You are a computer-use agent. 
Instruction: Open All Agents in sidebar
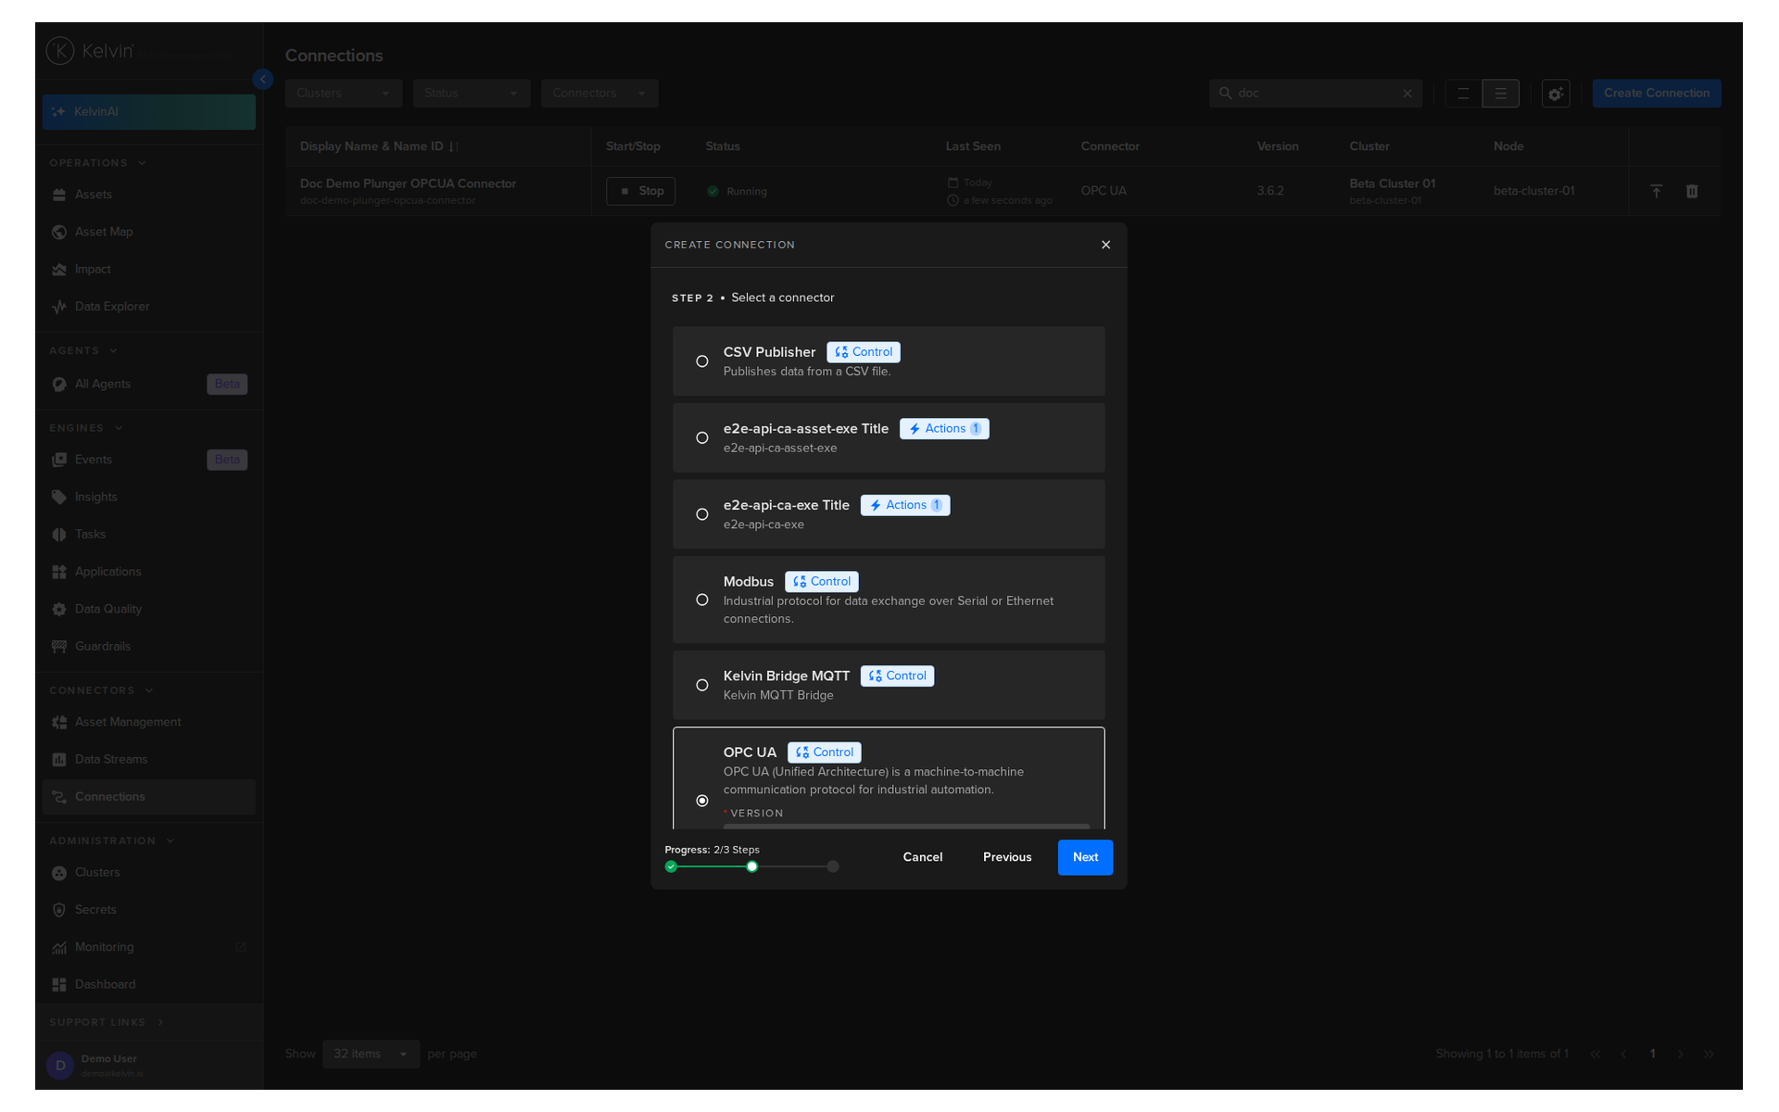(148, 384)
